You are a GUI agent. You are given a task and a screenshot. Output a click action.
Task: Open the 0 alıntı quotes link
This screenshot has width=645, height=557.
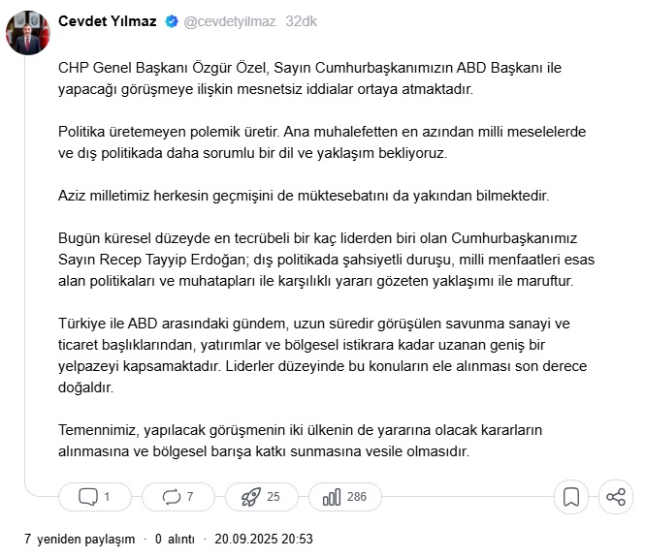coord(175,540)
